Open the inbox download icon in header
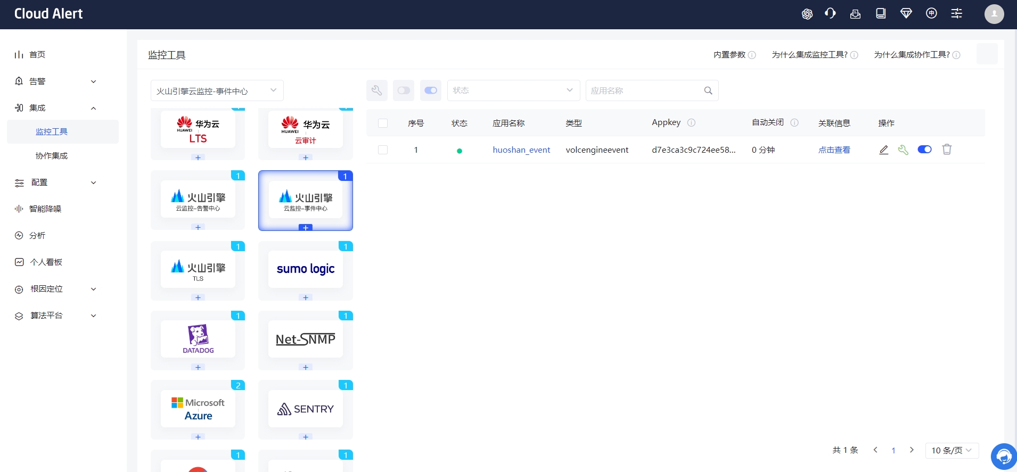 855,14
